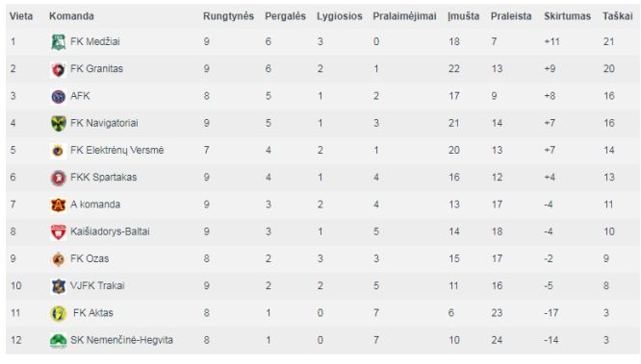Open the FK Granitas team link
The height and width of the screenshot is (364, 641).
(96, 68)
